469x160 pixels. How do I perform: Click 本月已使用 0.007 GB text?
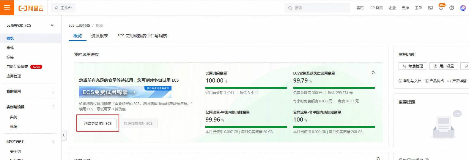coord(222,132)
